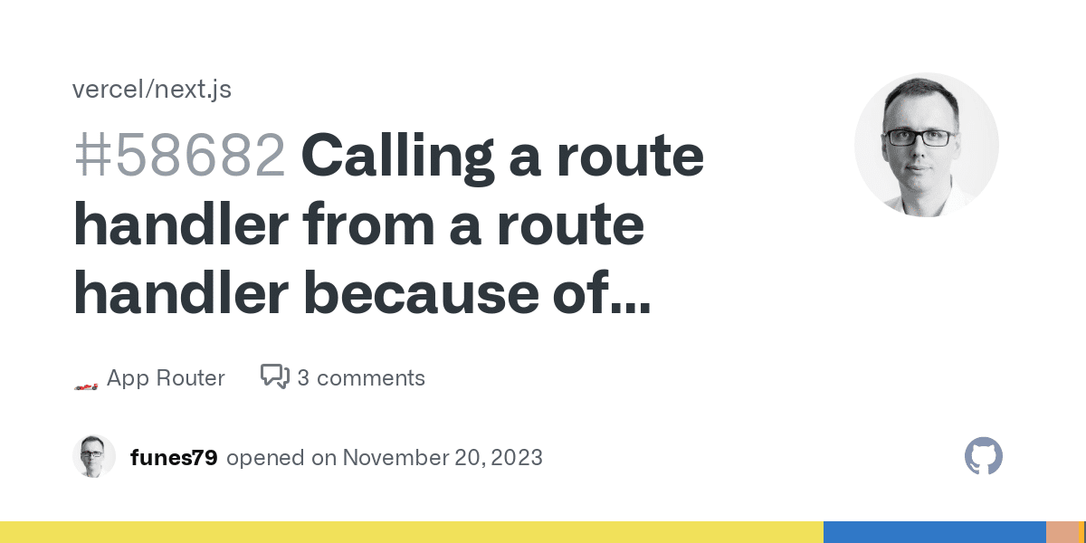1086x543 pixels.
Task: Click the blue segment of the language bar
Action: tap(935, 532)
